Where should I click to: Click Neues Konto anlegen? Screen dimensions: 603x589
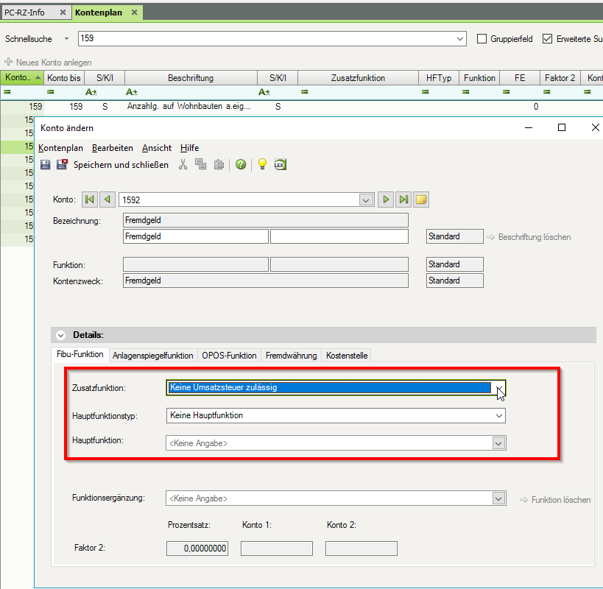point(54,63)
